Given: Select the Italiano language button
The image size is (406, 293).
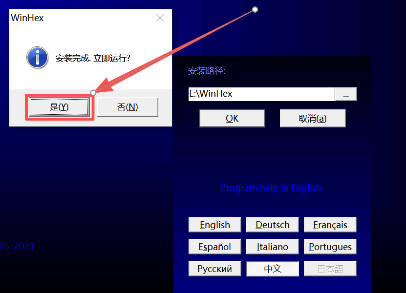Looking at the screenshot, I should pyautogui.click(x=273, y=247).
